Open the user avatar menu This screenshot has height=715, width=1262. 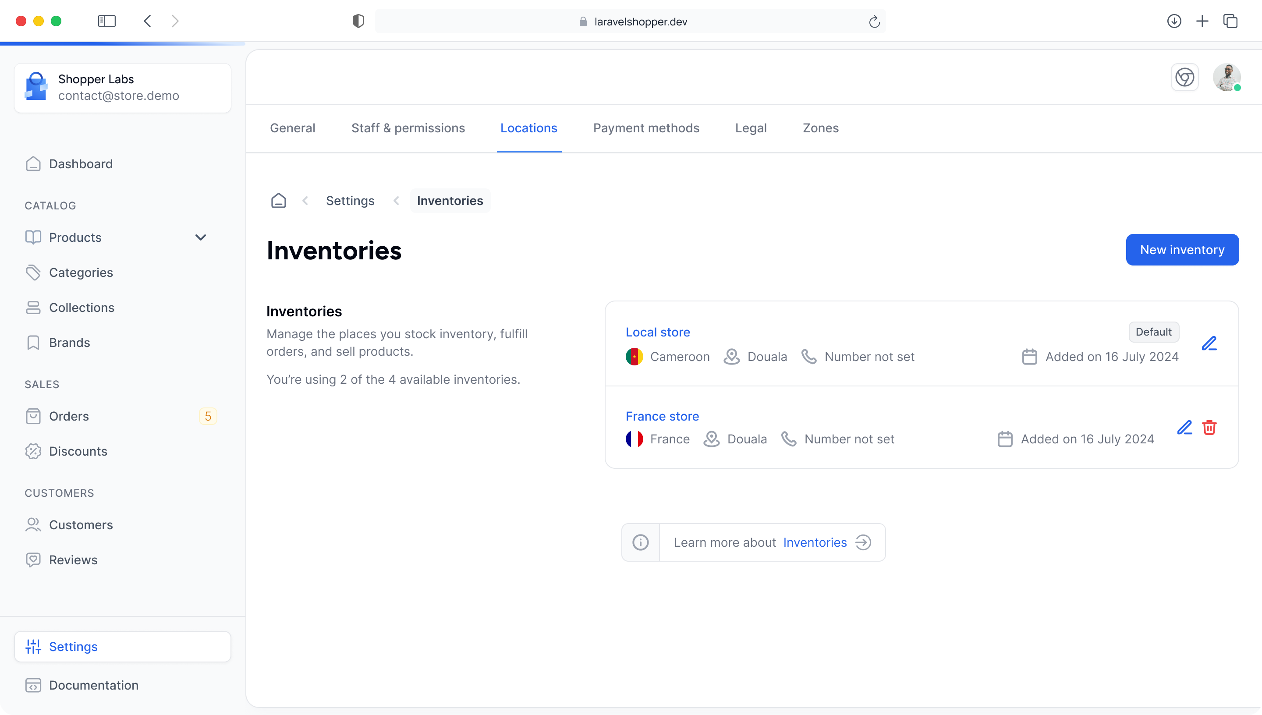click(x=1226, y=78)
